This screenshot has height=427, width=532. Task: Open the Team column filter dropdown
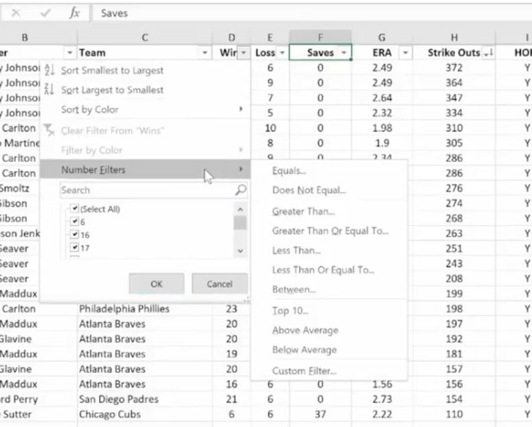205,53
